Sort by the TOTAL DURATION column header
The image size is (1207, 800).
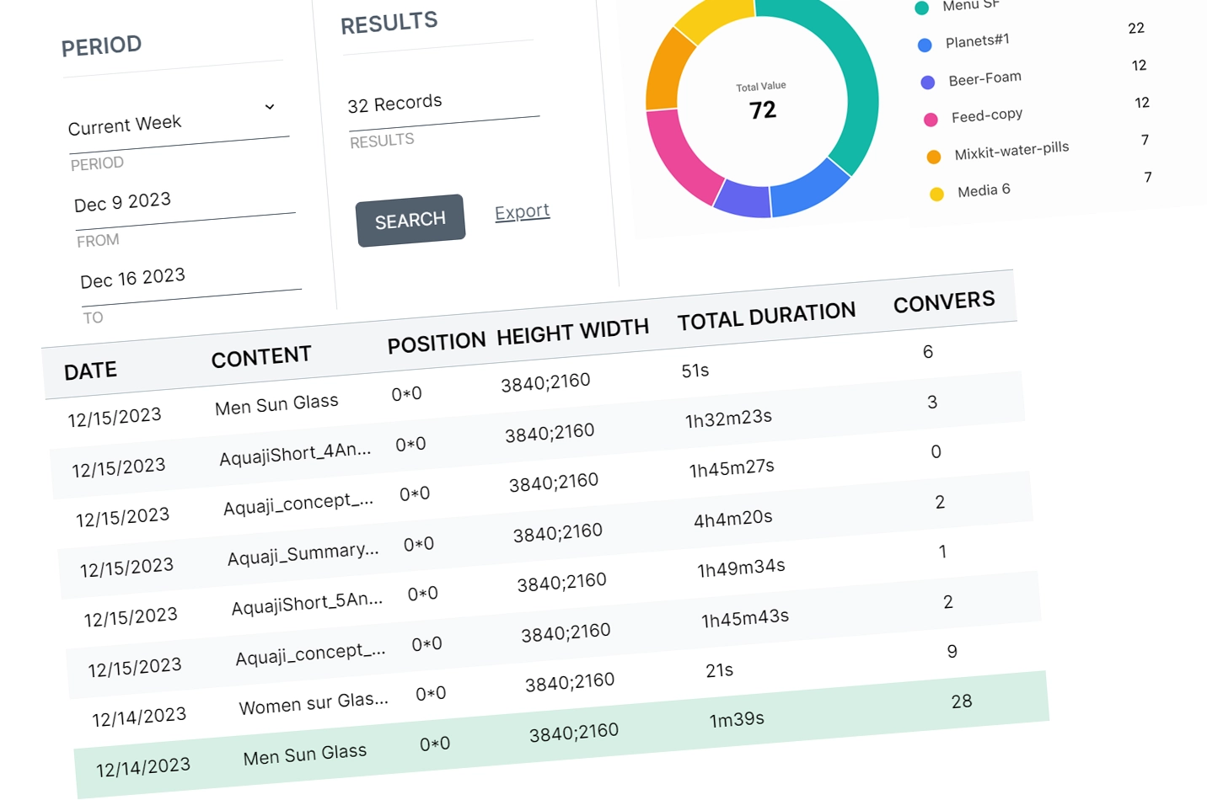[x=767, y=316]
